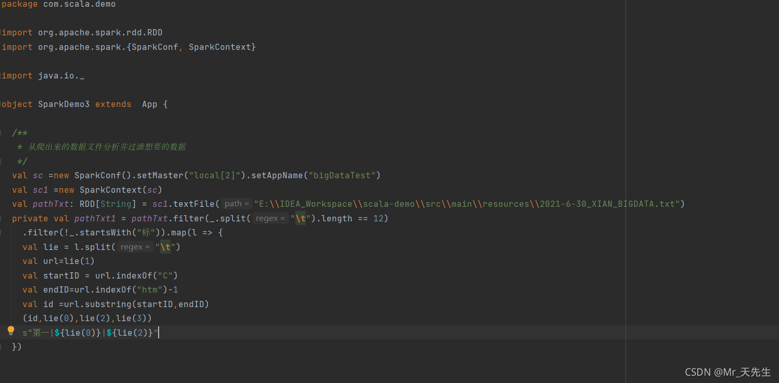Click the XIAN_BIGDATA.txt file path string
The height and width of the screenshot is (383, 779).
click(466, 204)
